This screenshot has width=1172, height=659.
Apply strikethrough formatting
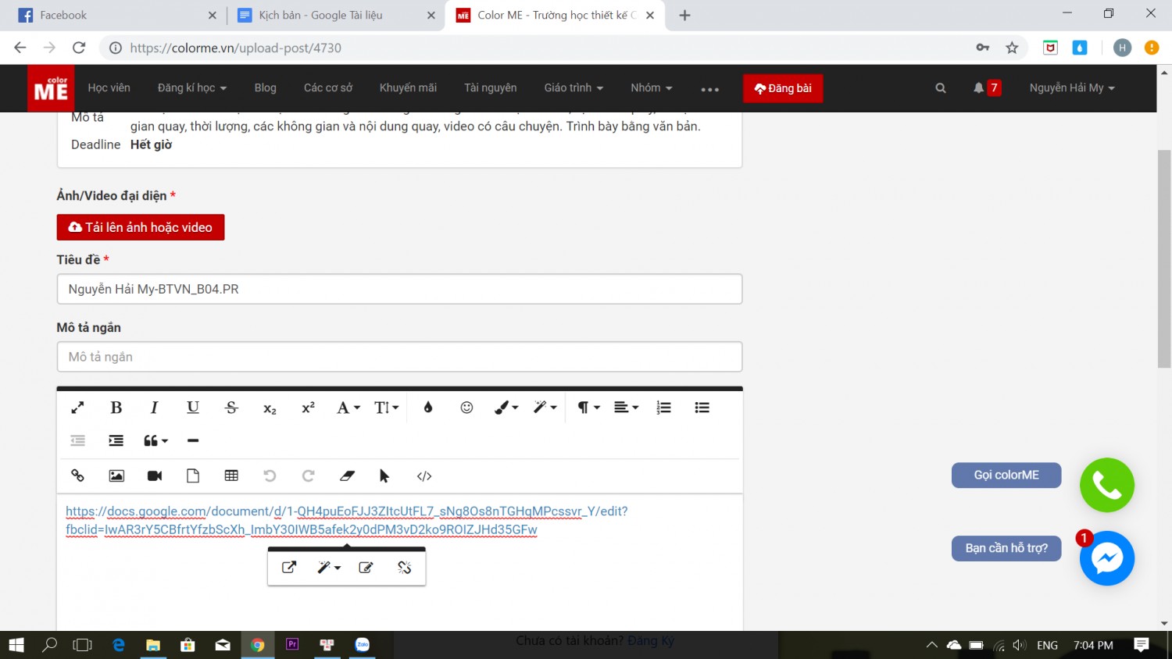coord(231,408)
